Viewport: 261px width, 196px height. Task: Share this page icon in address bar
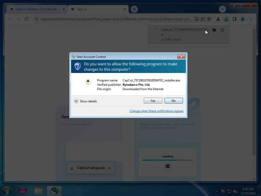203,19
